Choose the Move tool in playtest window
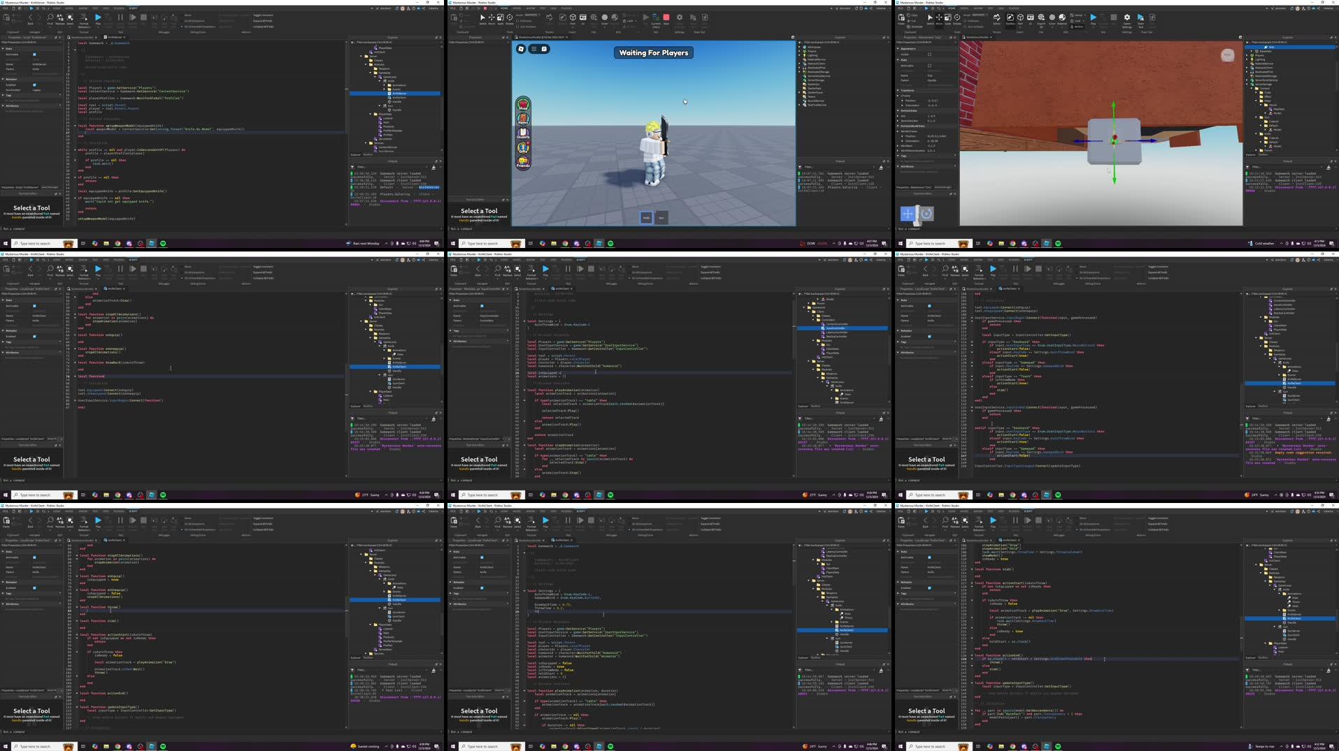 (492, 19)
